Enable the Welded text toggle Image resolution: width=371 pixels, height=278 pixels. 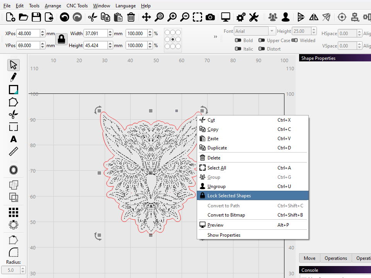(x=294, y=41)
